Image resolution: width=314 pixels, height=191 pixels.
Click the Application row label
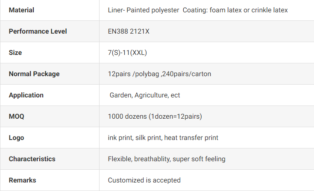point(26,95)
